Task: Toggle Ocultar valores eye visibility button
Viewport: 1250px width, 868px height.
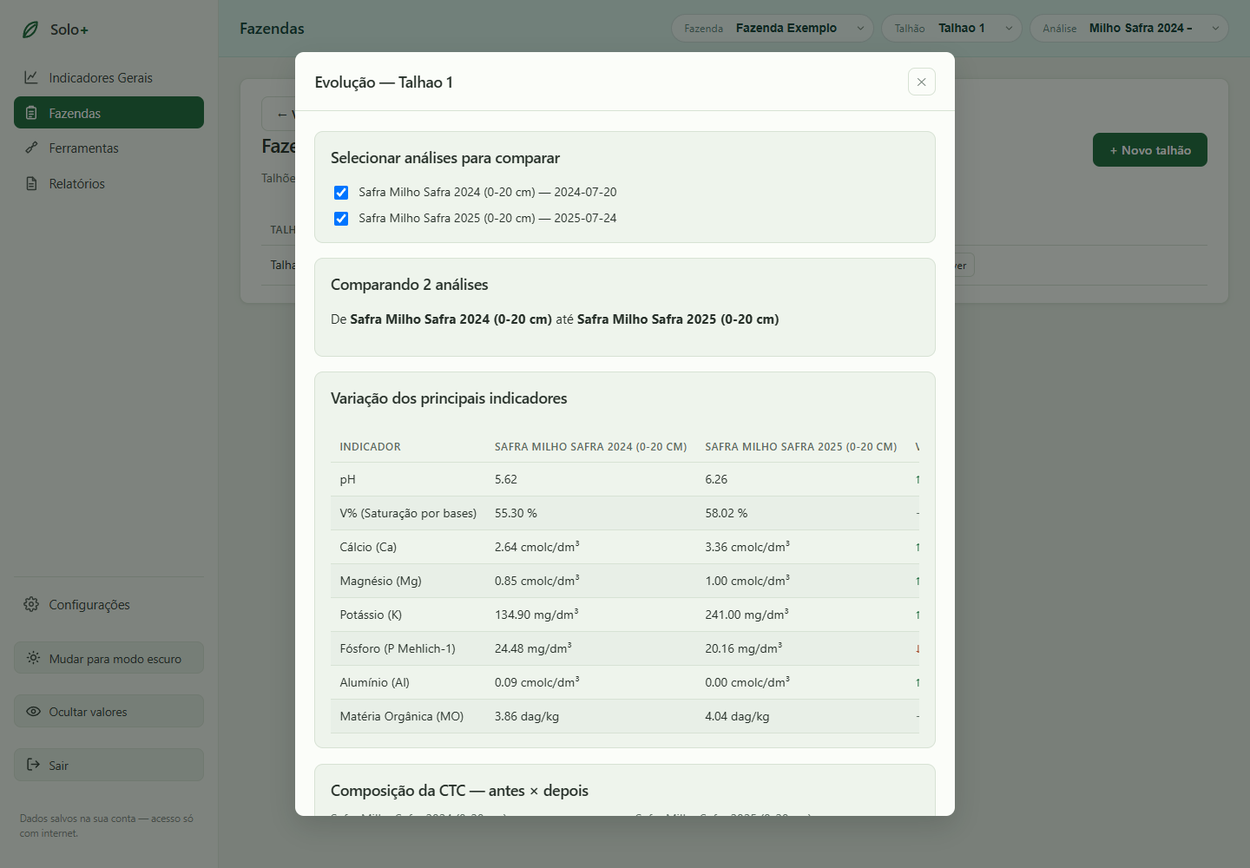Action: 109,711
